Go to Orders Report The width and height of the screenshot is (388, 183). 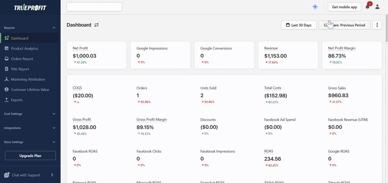pyautogui.click(x=22, y=59)
